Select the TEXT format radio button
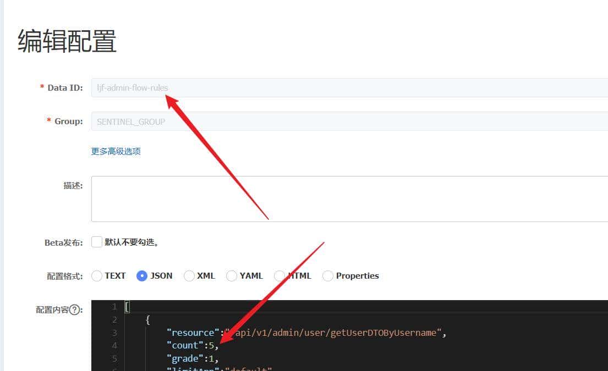Viewport: 608px width, 371px height. (x=97, y=276)
